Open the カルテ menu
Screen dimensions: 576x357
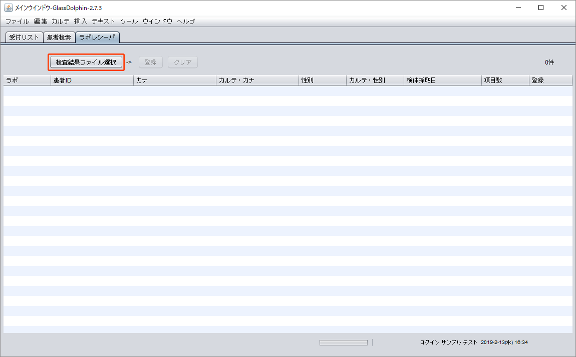coord(61,21)
